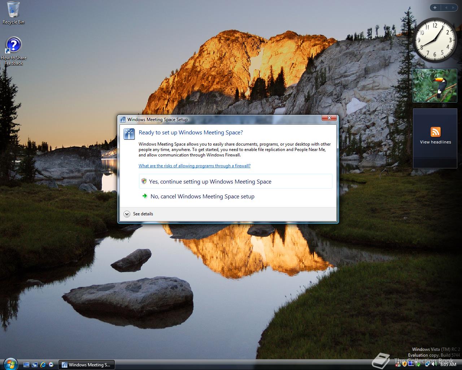Click the security shield alert tray icon
Viewport: 462px width, 370px height.
coord(405,364)
